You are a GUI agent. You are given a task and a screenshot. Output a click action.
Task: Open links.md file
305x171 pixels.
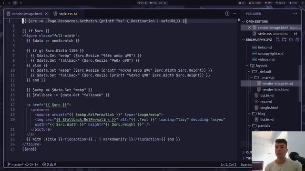pyautogui.click(x=264, y=47)
